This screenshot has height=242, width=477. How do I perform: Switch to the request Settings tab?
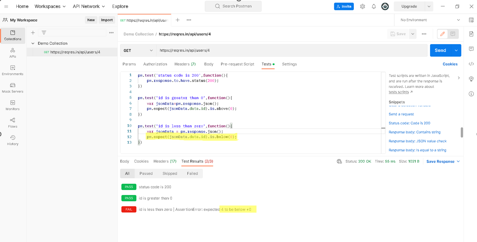click(289, 64)
